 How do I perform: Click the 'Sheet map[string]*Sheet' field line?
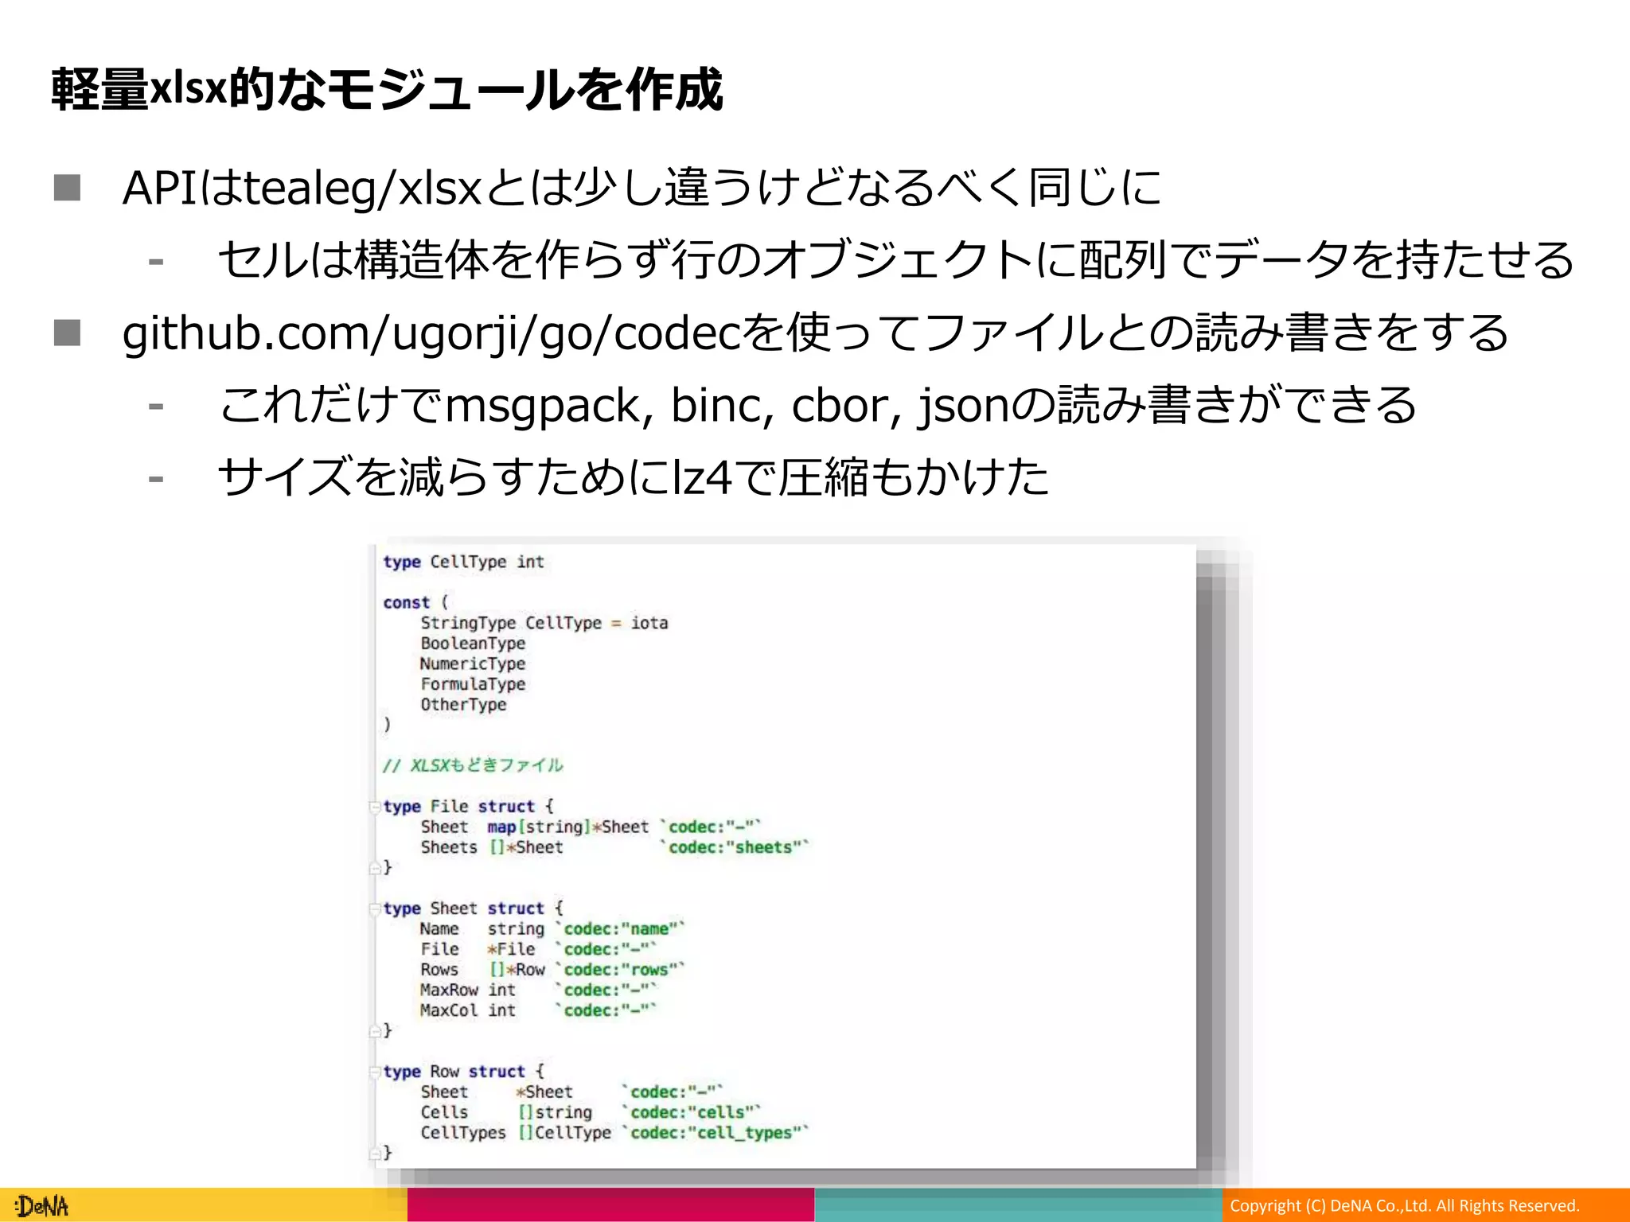point(591,827)
